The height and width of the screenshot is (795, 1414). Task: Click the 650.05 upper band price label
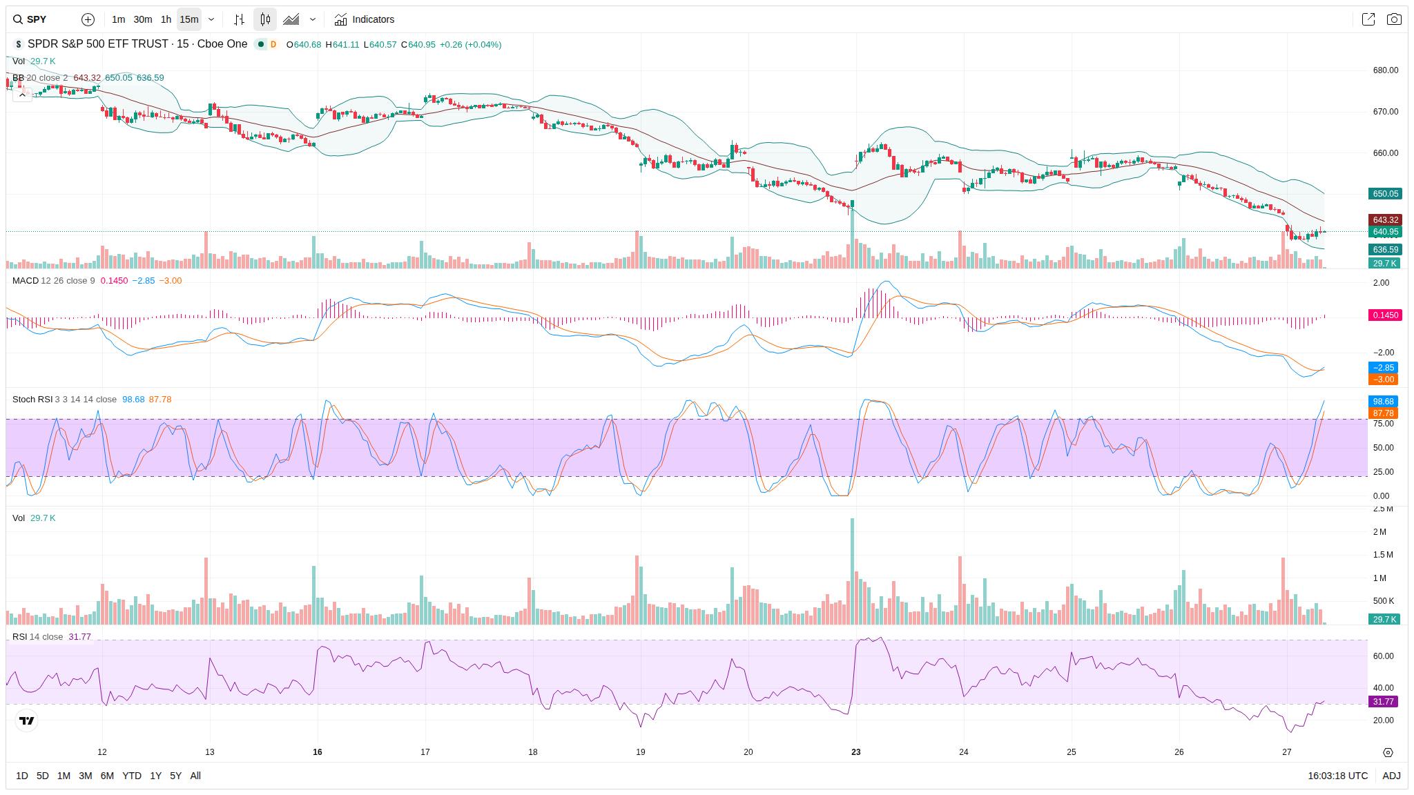tap(1385, 194)
